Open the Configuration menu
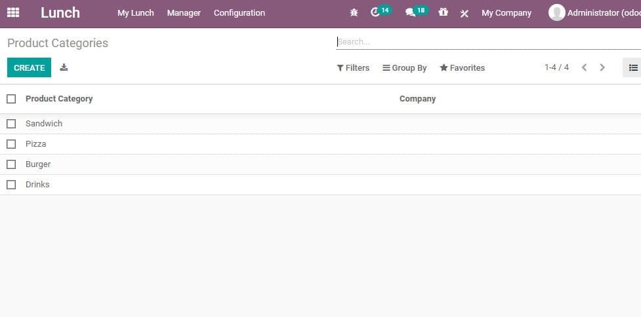 point(239,13)
